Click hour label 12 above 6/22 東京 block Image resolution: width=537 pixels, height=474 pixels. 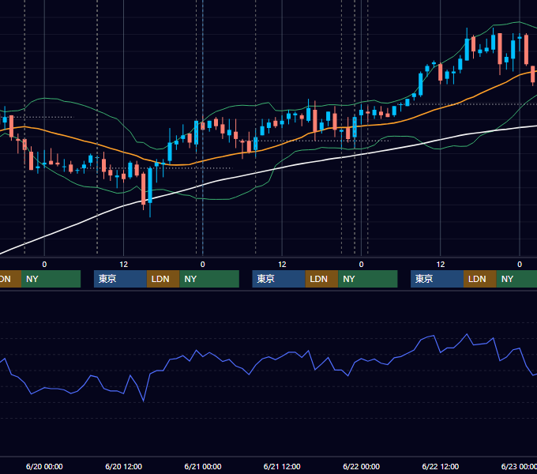pos(441,265)
